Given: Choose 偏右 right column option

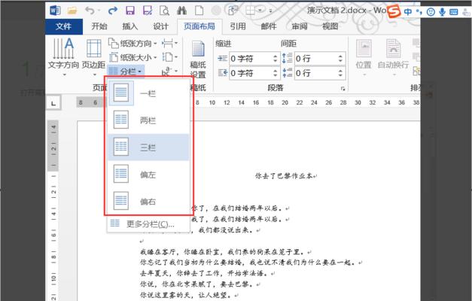Looking at the screenshot, I should [149, 201].
